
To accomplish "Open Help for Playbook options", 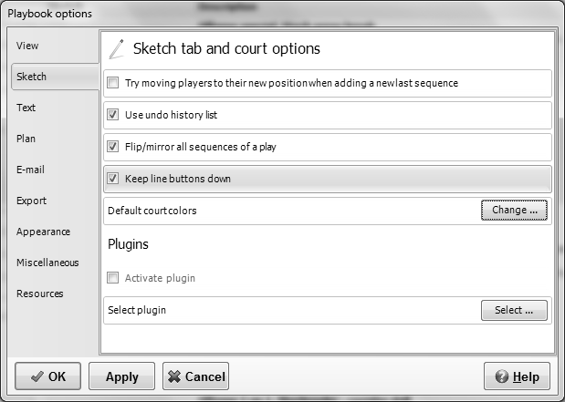I will (517, 376).
